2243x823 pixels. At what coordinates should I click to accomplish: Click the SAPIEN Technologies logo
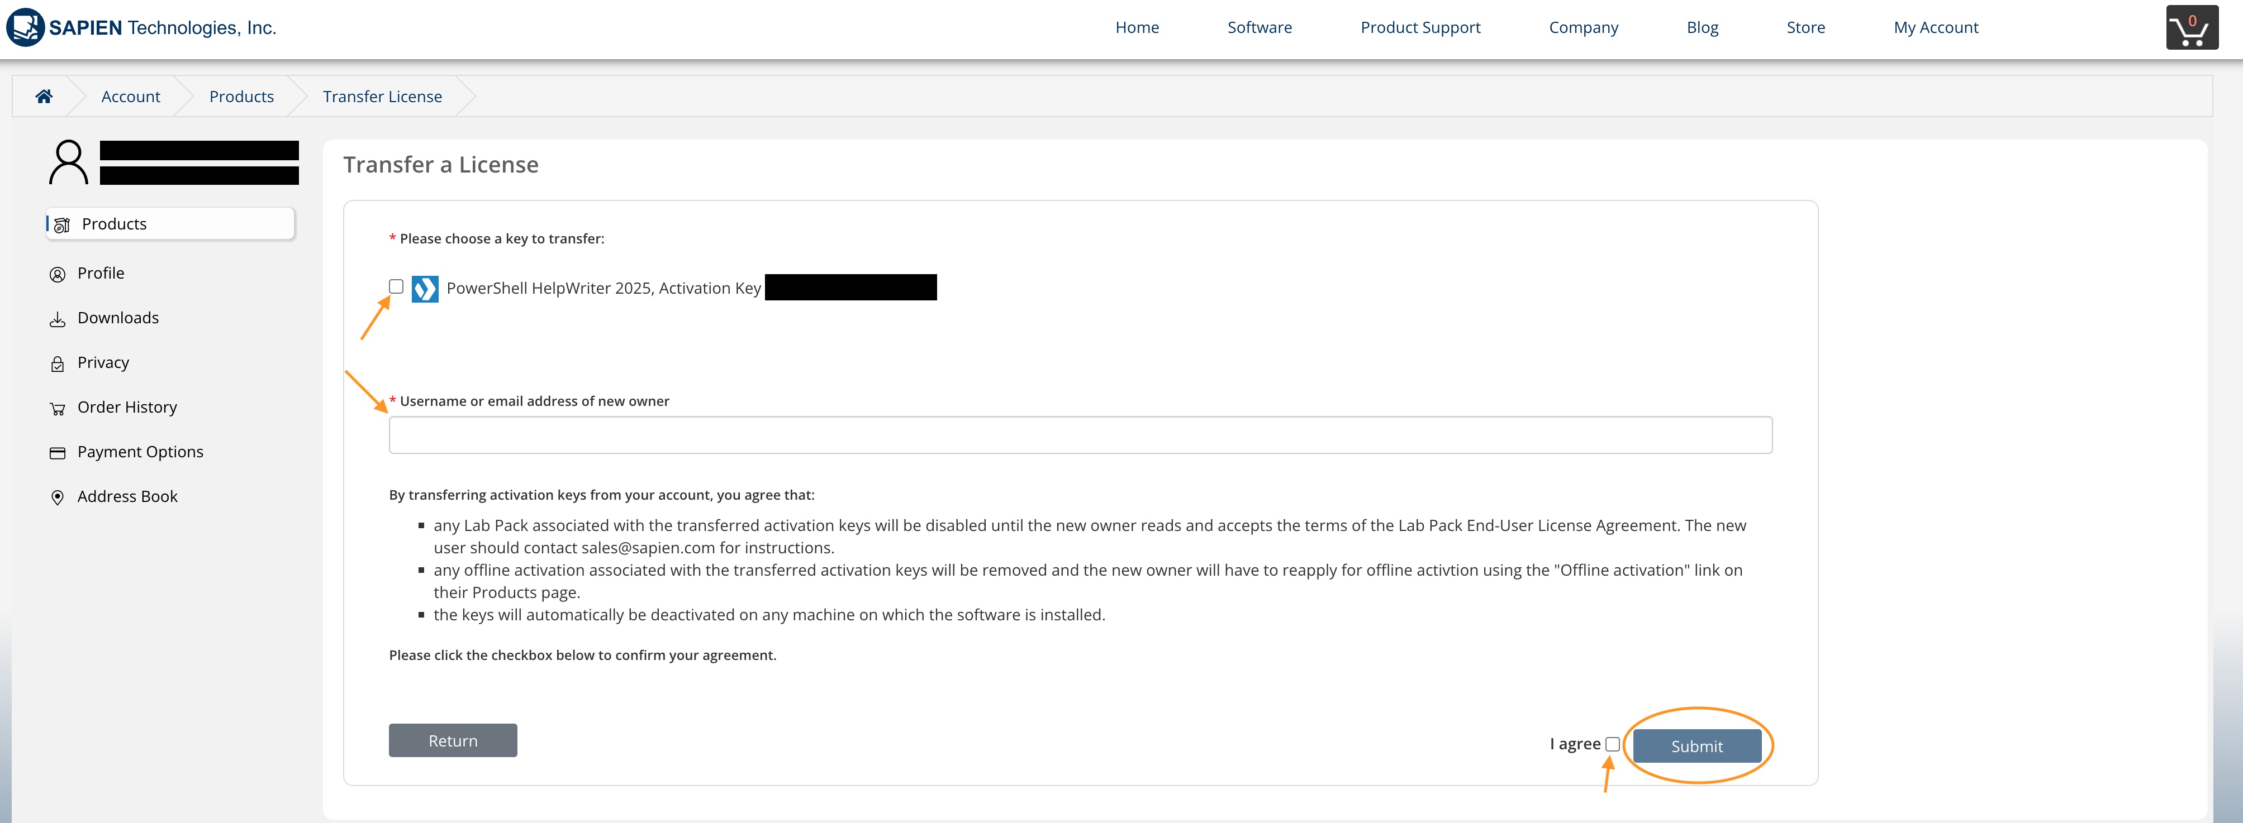point(141,27)
